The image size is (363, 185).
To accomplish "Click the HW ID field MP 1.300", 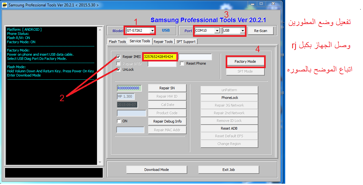I will (x=126, y=96).
